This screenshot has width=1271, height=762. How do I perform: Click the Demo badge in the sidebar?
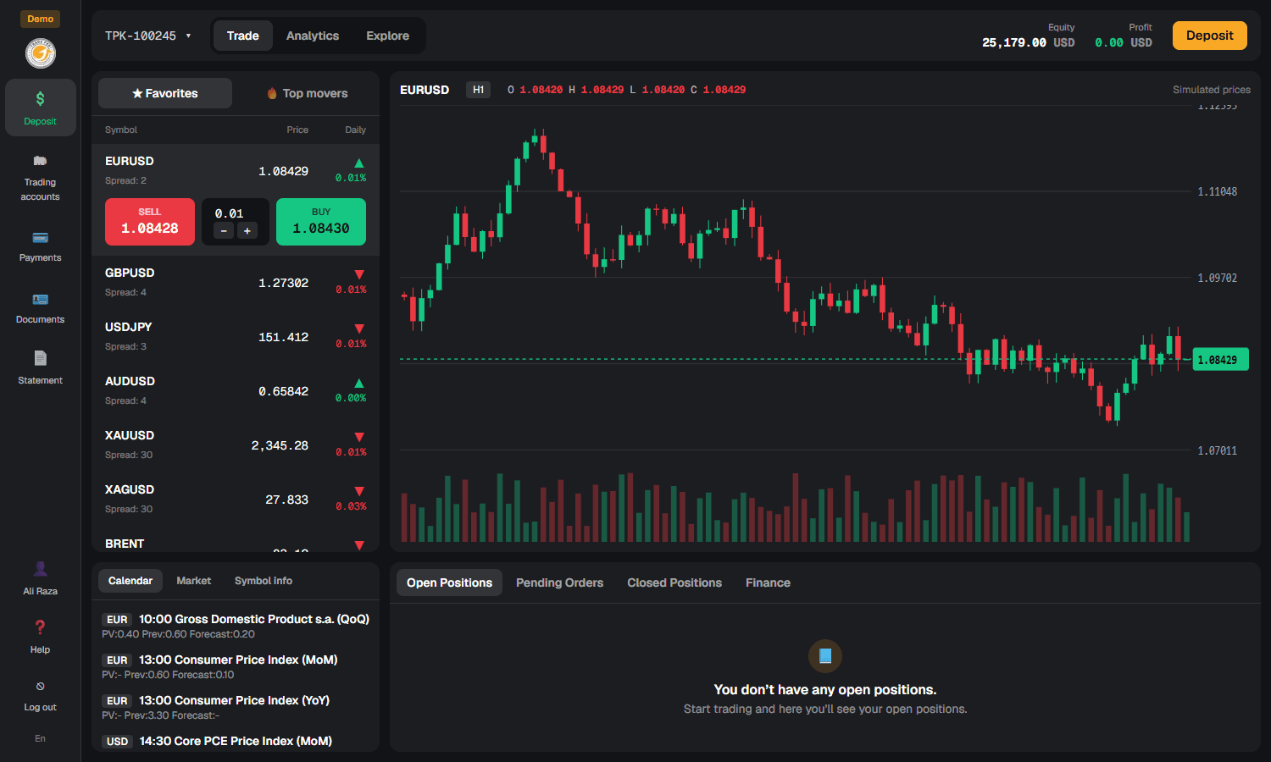pos(40,19)
